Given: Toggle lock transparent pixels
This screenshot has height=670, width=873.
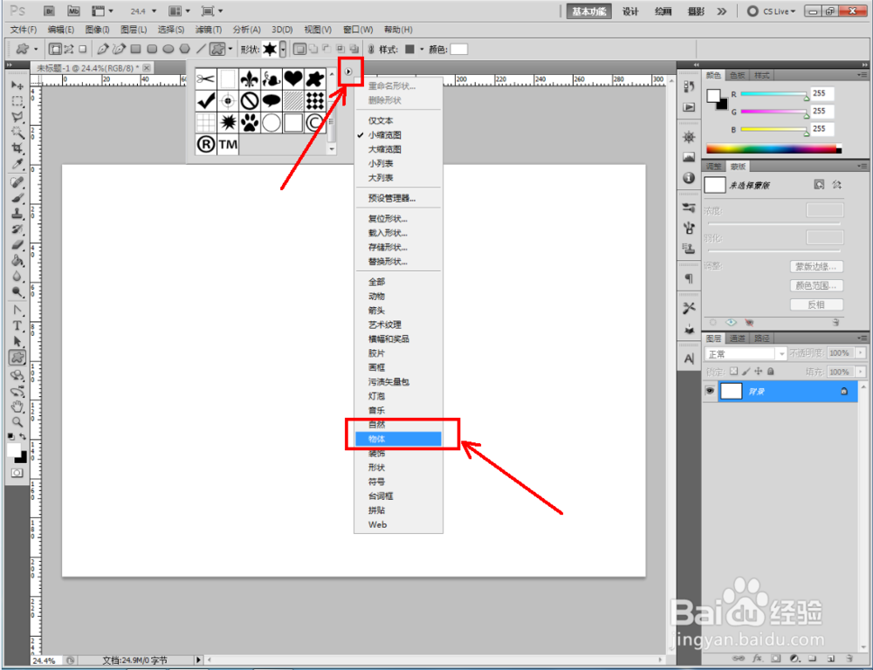Looking at the screenshot, I should 734,371.
